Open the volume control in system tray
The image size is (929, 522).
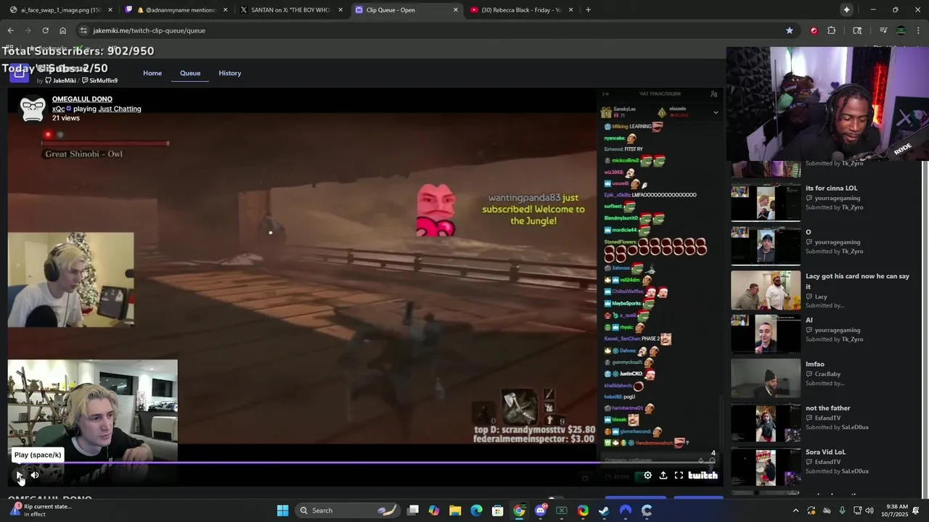pos(870,510)
